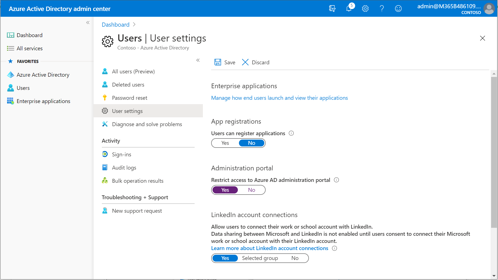
Task: Click Save label to save settings
Action: click(x=230, y=62)
